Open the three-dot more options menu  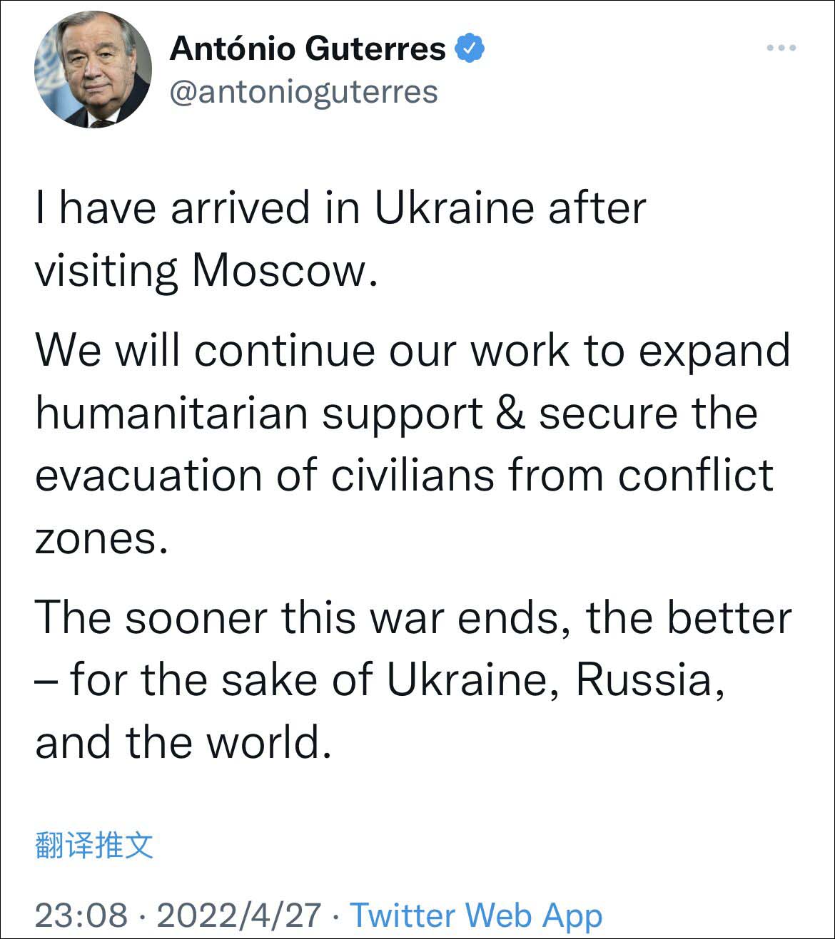pos(781,48)
